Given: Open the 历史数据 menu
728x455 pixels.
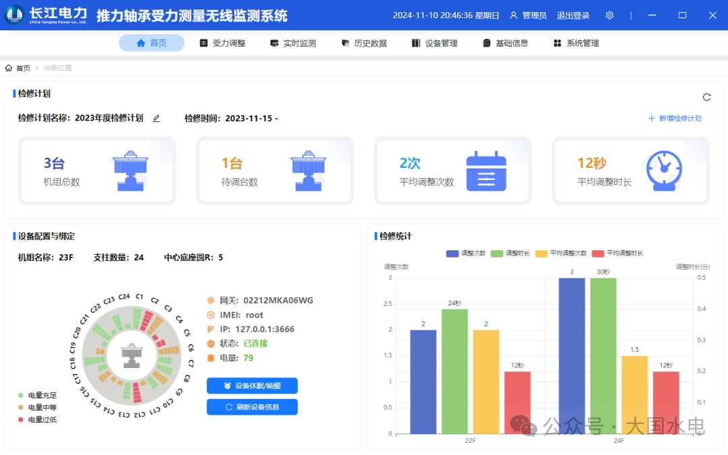Looking at the screenshot, I should pyautogui.click(x=364, y=43).
